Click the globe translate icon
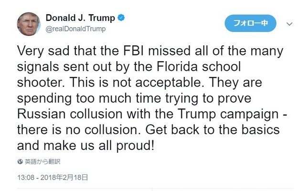The width and height of the screenshot is (308, 191). [x=20, y=161]
